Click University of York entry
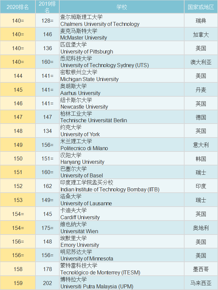218x290 pixels. click(80, 134)
